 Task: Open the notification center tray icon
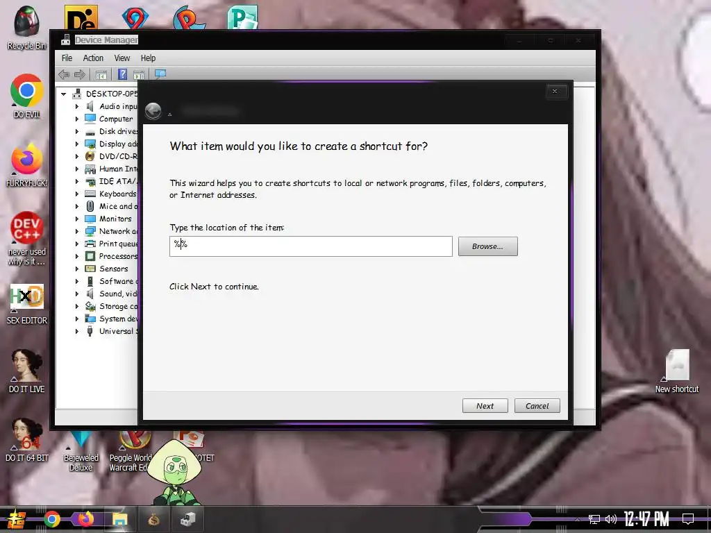coord(688,519)
